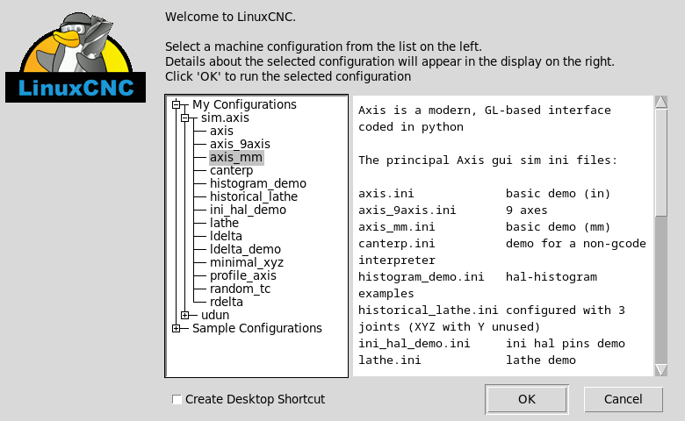Select the minimal_xyz configuration
Screen dimensions: 685x421
[246, 262]
